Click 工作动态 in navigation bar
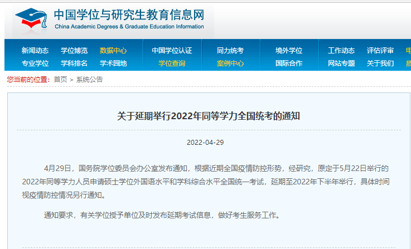 click(x=341, y=51)
